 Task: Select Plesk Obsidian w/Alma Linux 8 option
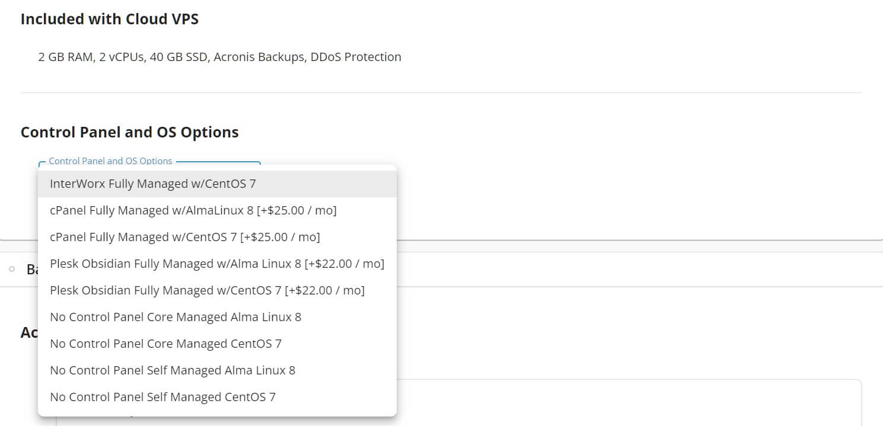tap(217, 264)
